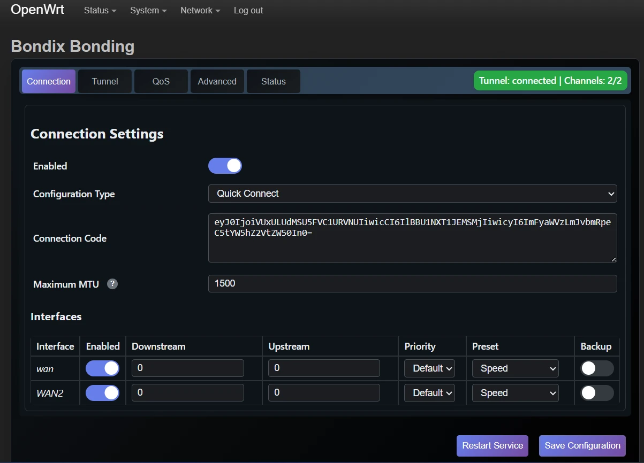Screen dimensions: 644x463
Task: Open the Configuration Type dropdown
Action: (412, 194)
